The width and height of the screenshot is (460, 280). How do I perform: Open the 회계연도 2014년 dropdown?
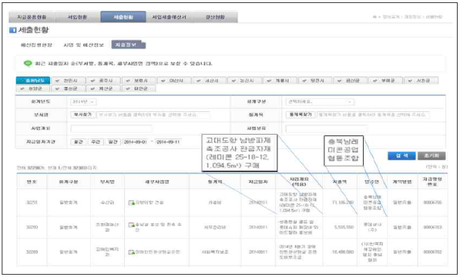pyautogui.click(x=83, y=101)
